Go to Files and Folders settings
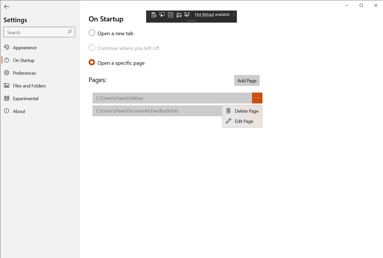The height and width of the screenshot is (258, 383). click(x=40, y=86)
